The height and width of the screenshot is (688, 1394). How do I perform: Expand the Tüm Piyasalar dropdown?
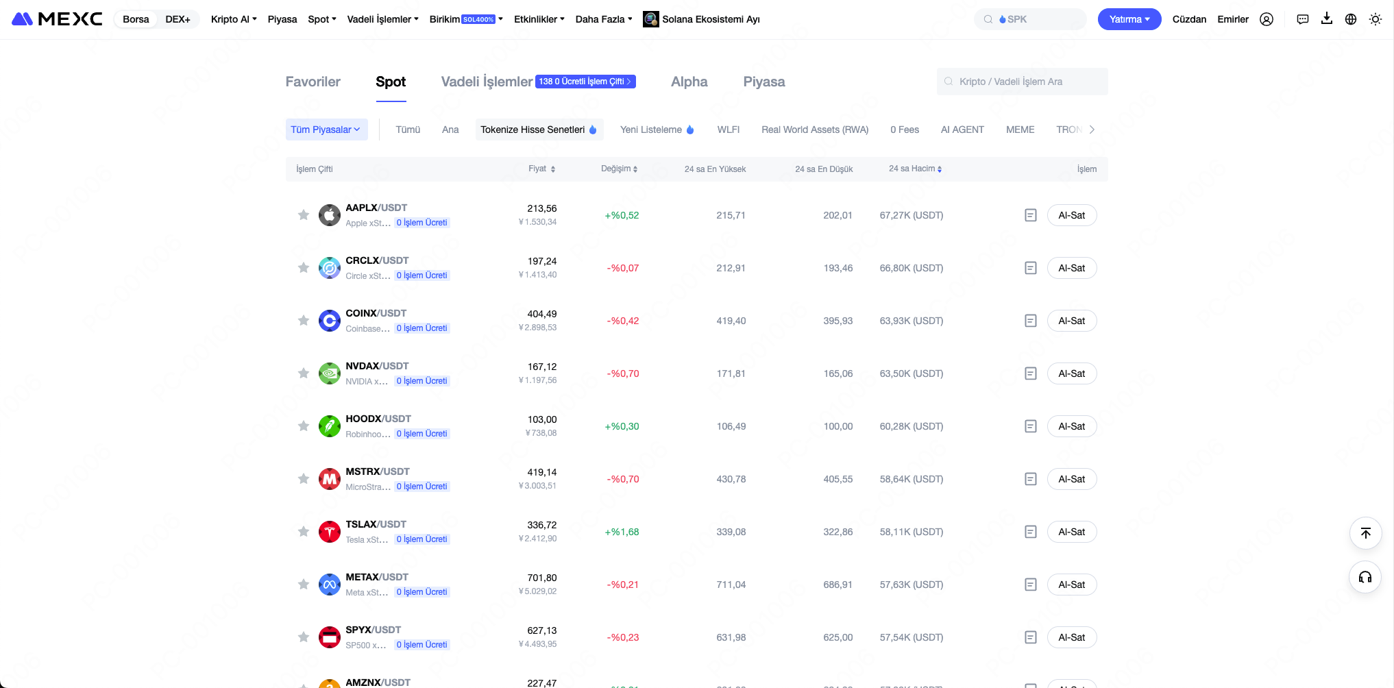326,130
